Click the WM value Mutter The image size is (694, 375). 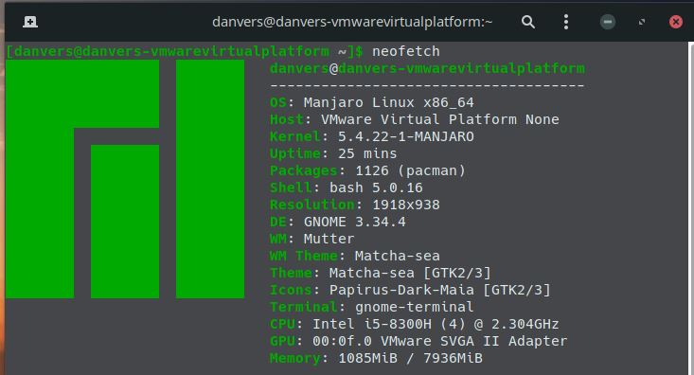click(329, 239)
